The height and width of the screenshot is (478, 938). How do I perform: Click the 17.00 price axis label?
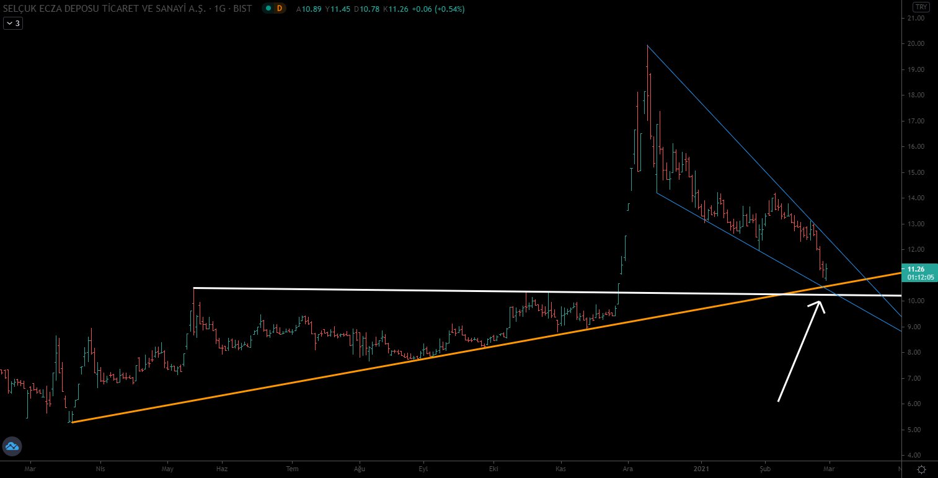[x=916, y=121]
